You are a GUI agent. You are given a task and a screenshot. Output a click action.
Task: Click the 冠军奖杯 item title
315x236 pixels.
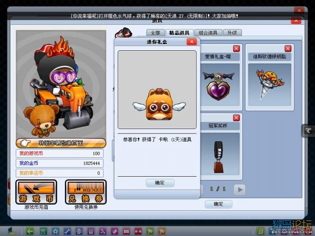218,126
